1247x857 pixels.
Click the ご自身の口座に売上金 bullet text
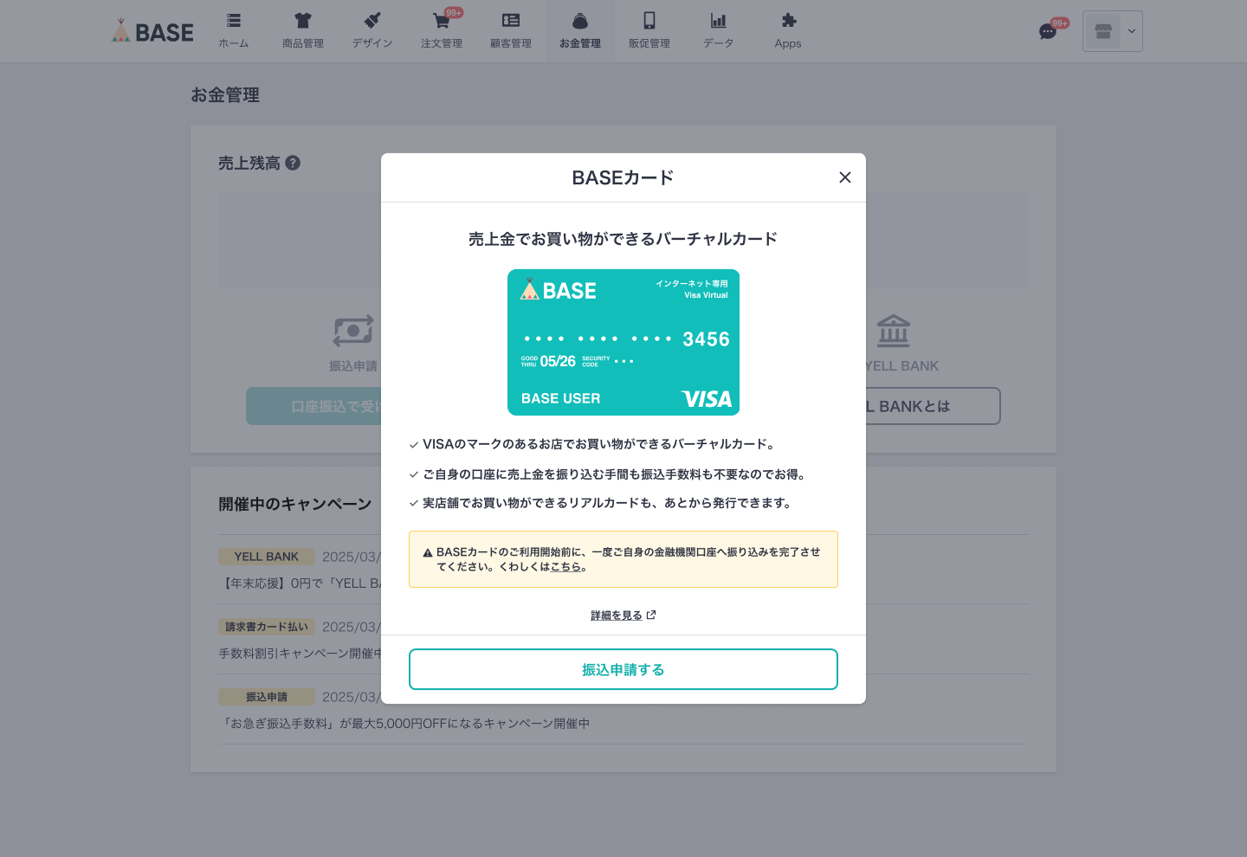(x=615, y=474)
